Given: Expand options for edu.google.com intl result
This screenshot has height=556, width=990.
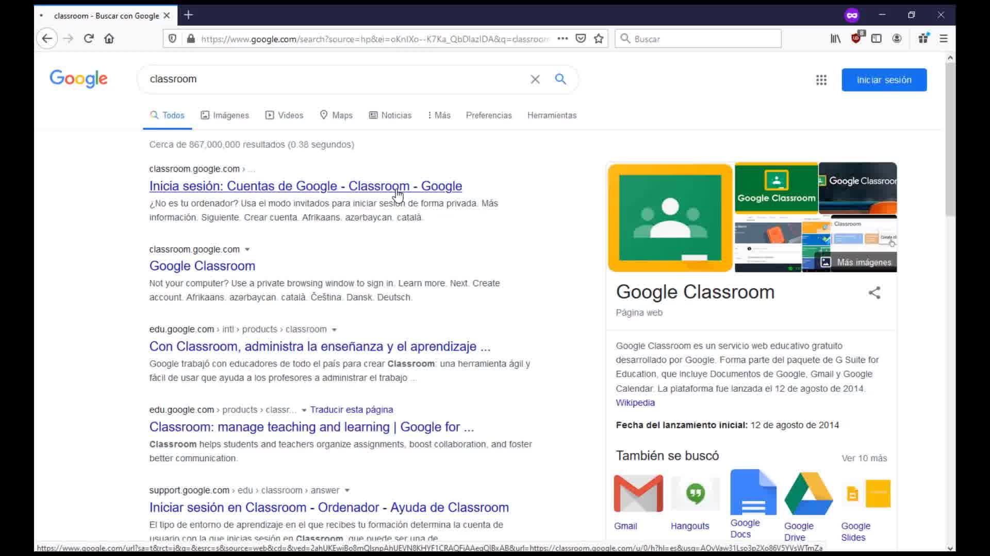Looking at the screenshot, I should 334,330.
